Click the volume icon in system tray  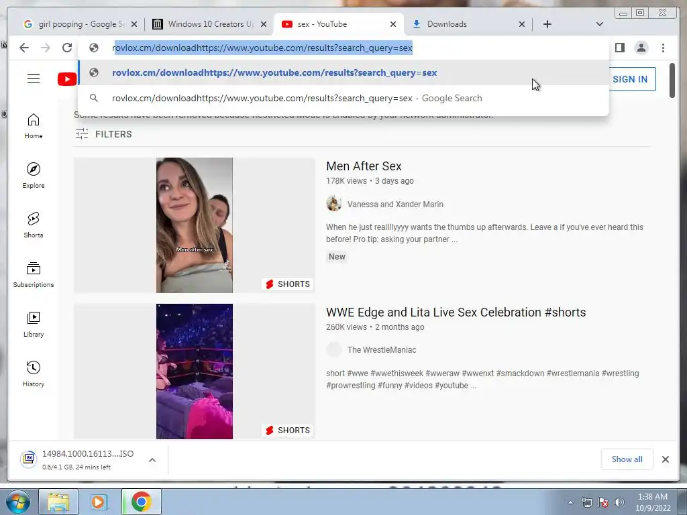[619, 502]
